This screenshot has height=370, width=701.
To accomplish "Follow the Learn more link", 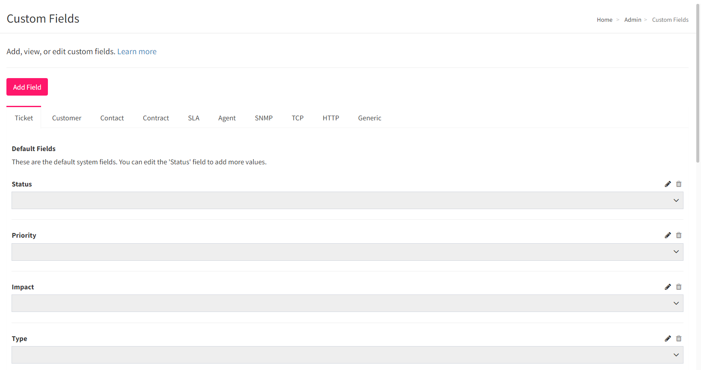I will coord(137,52).
